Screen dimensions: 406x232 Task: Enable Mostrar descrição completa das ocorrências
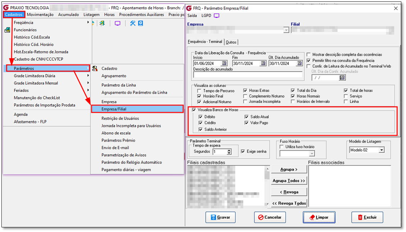coord(309,55)
